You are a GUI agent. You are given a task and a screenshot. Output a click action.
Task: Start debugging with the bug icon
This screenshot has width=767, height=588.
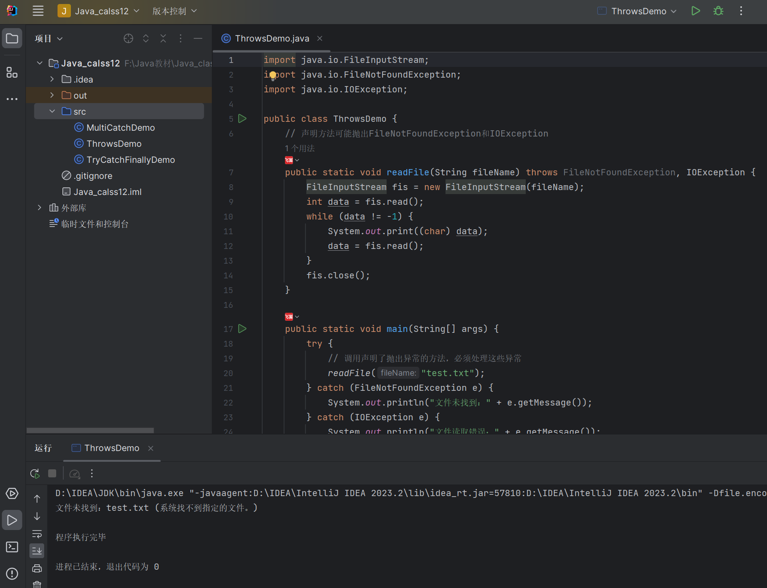pyautogui.click(x=718, y=11)
